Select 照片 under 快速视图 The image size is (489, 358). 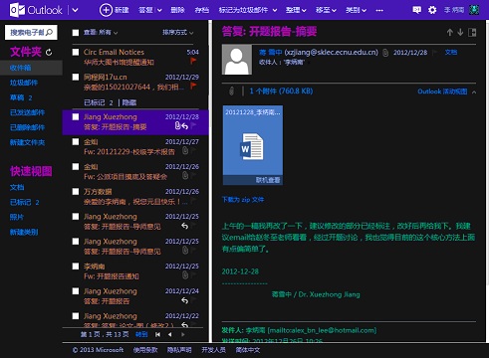tap(17, 217)
